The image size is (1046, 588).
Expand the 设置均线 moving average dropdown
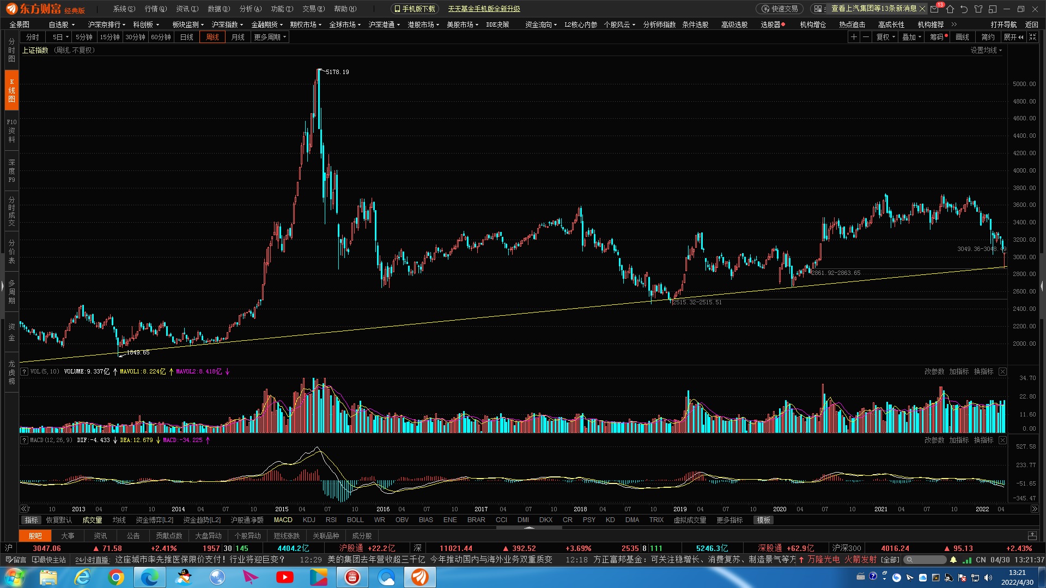click(x=986, y=50)
